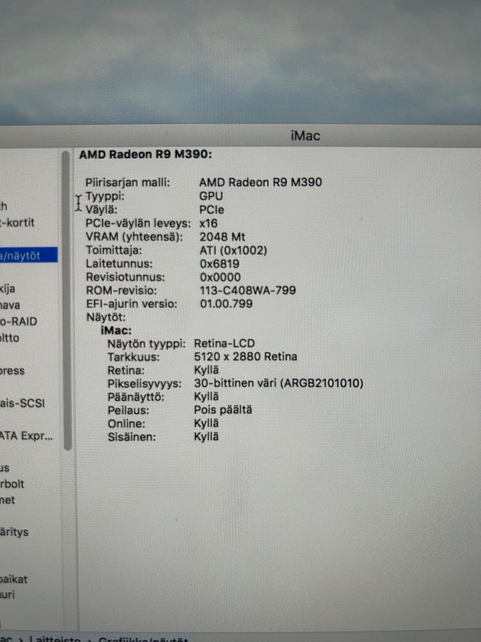Click the value 'GPU'
Image resolution: width=481 pixels, height=642 pixels.
pos(211,196)
